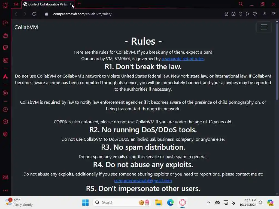Click the pinboard edit icon in address bar
This screenshot has height=209, width=279.
[x=226, y=14]
